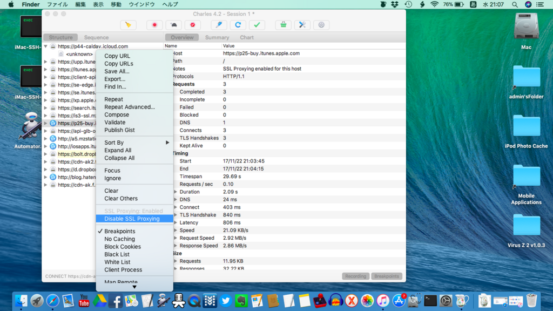The width and height of the screenshot is (553, 311).
Task: Open Spotlight search icon in menu bar
Action: 515,4
